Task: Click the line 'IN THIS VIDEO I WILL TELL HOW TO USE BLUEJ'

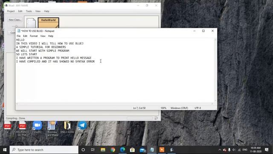Action: pyautogui.click(x=50, y=44)
